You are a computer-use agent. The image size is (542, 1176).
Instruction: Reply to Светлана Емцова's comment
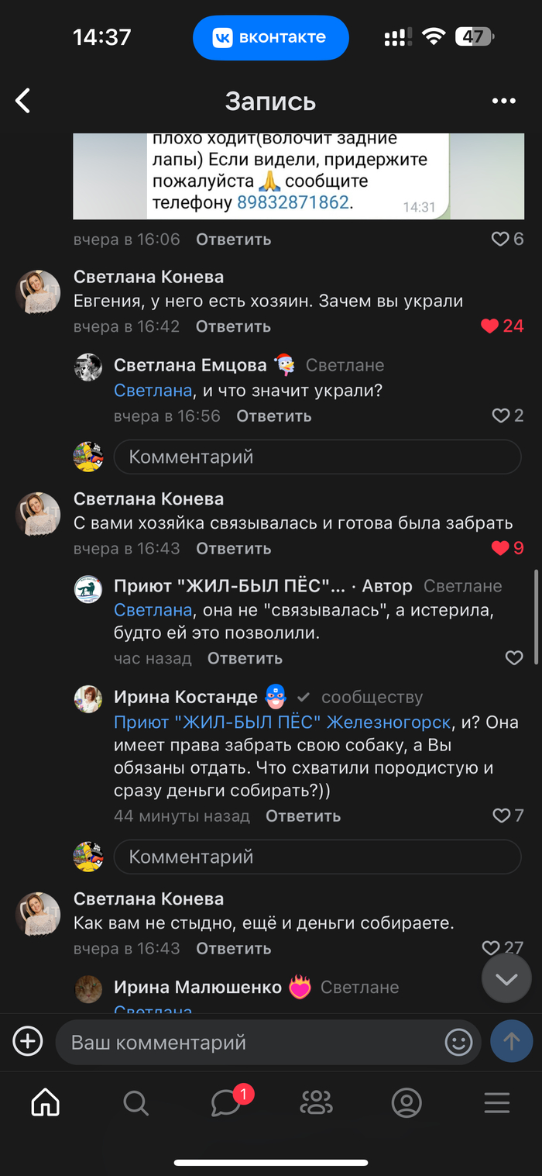click(273, 416)
